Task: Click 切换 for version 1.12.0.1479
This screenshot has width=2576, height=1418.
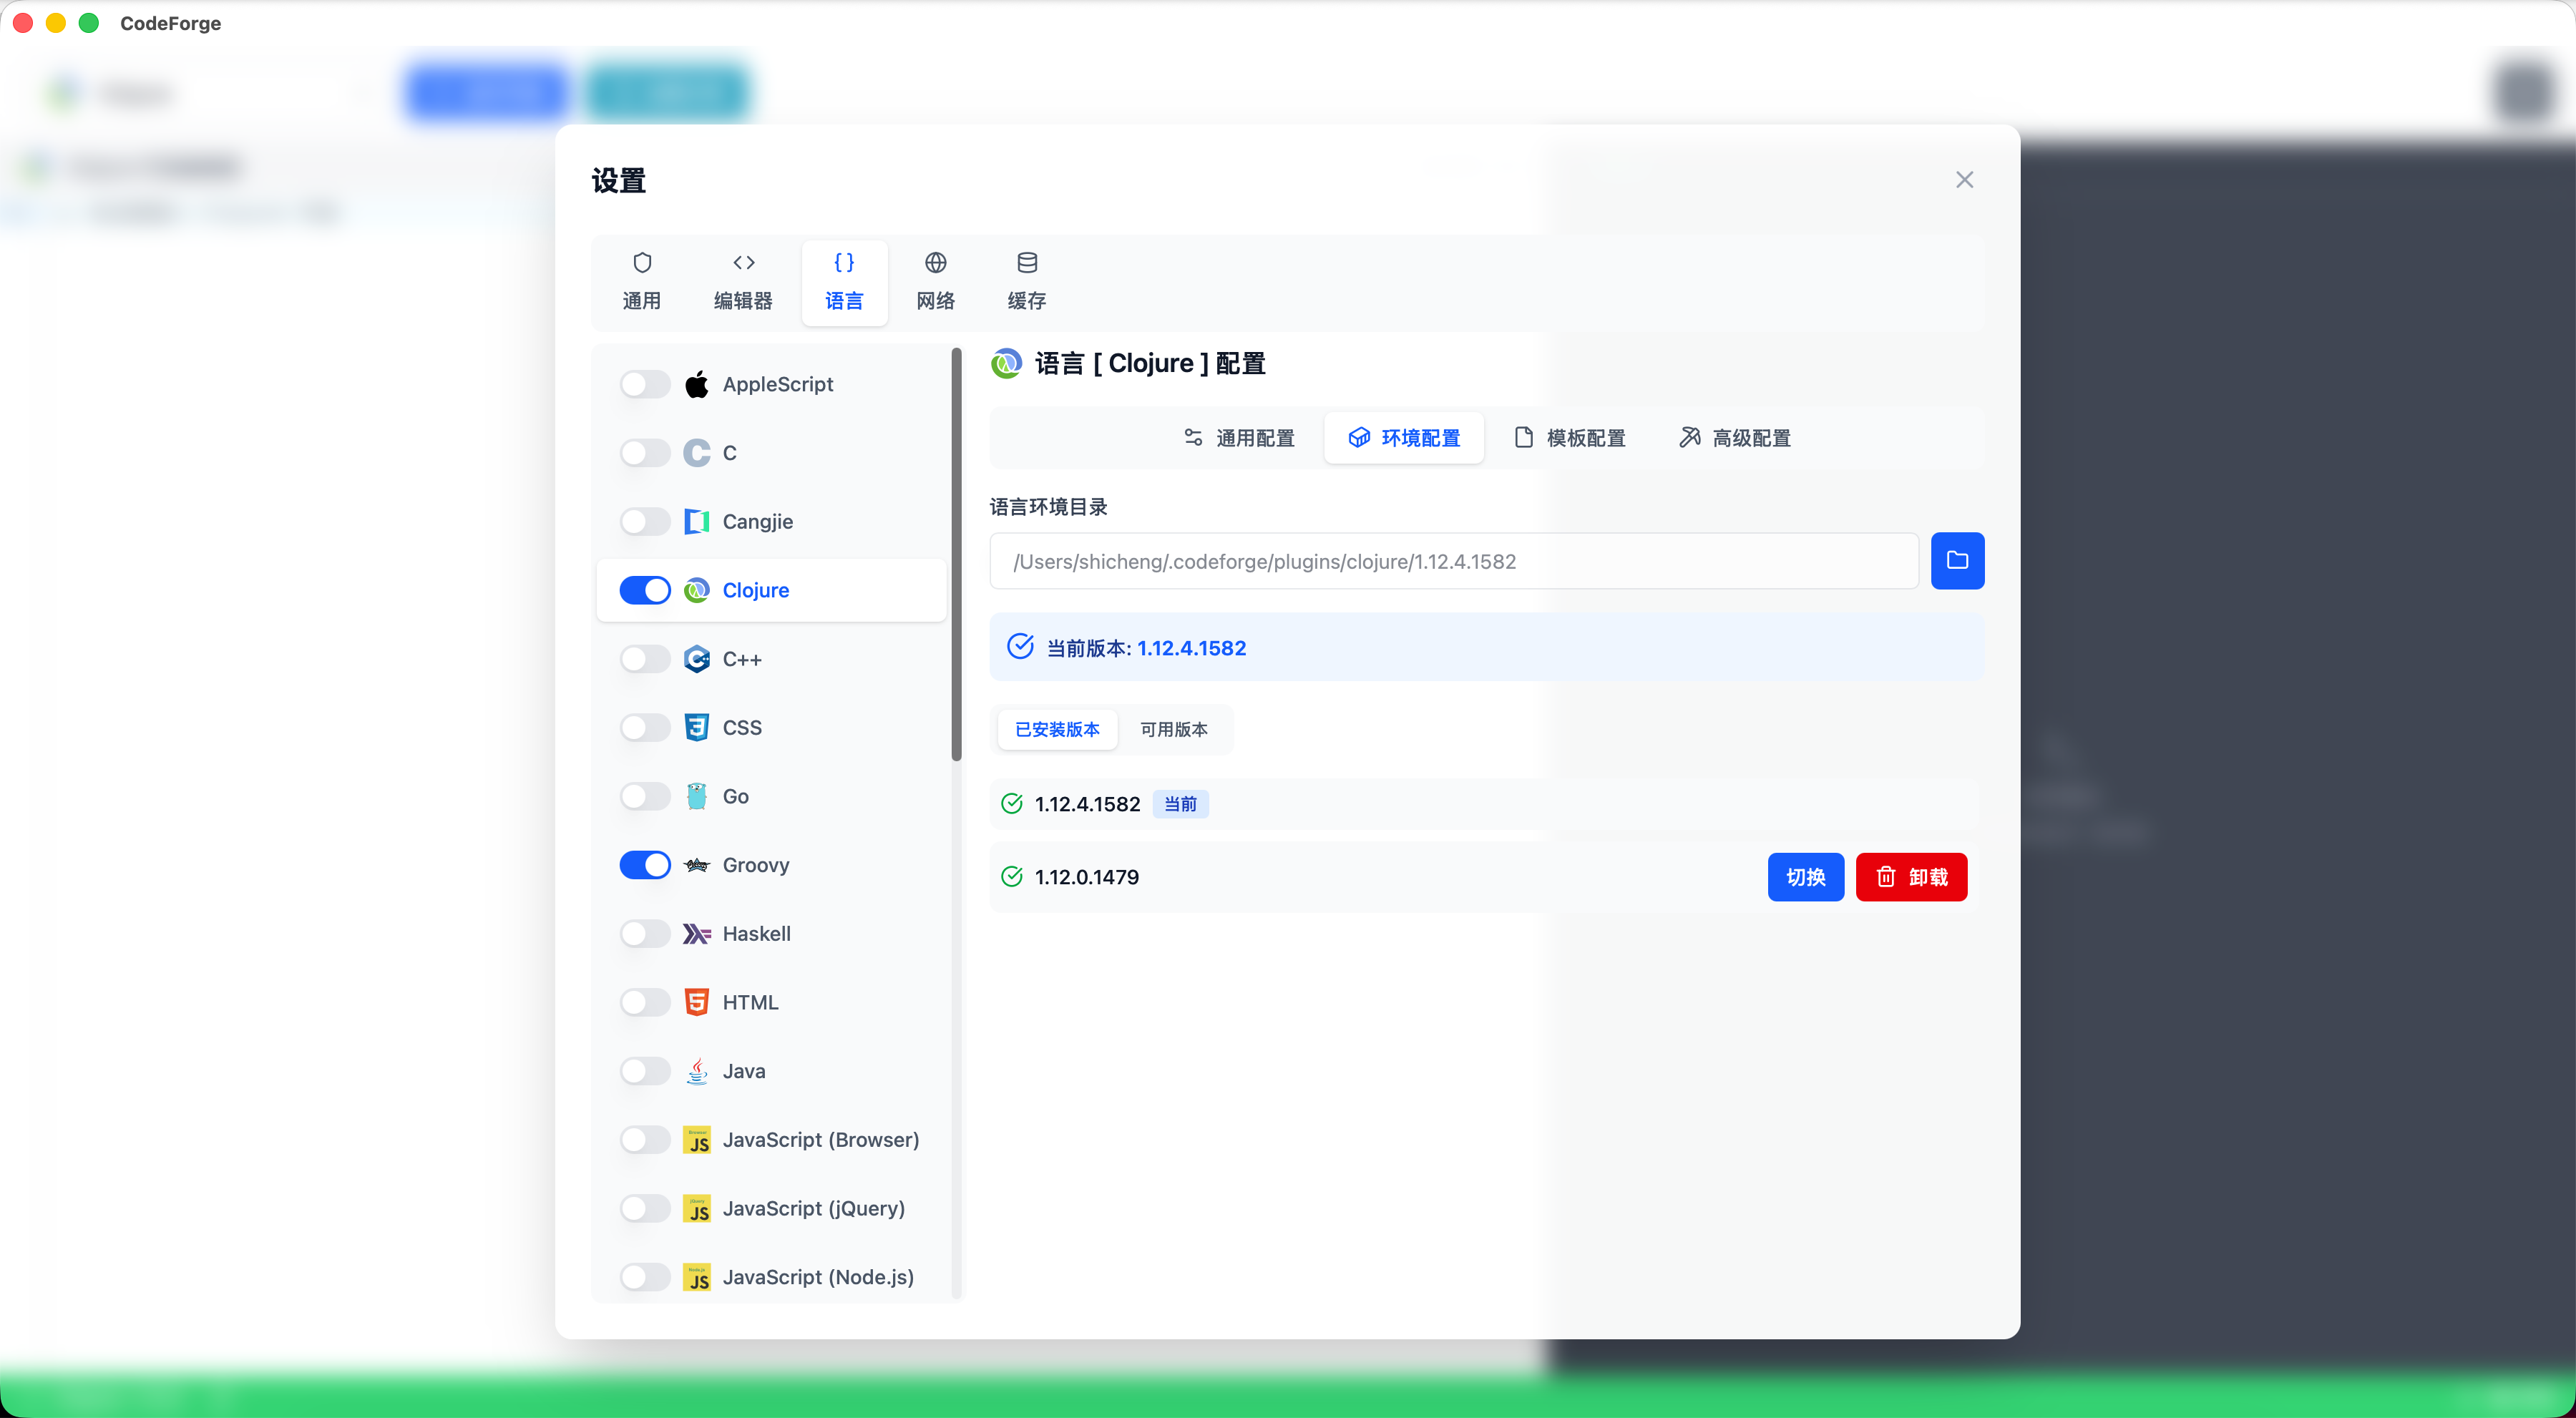Action: click(x=1805, y=877)
